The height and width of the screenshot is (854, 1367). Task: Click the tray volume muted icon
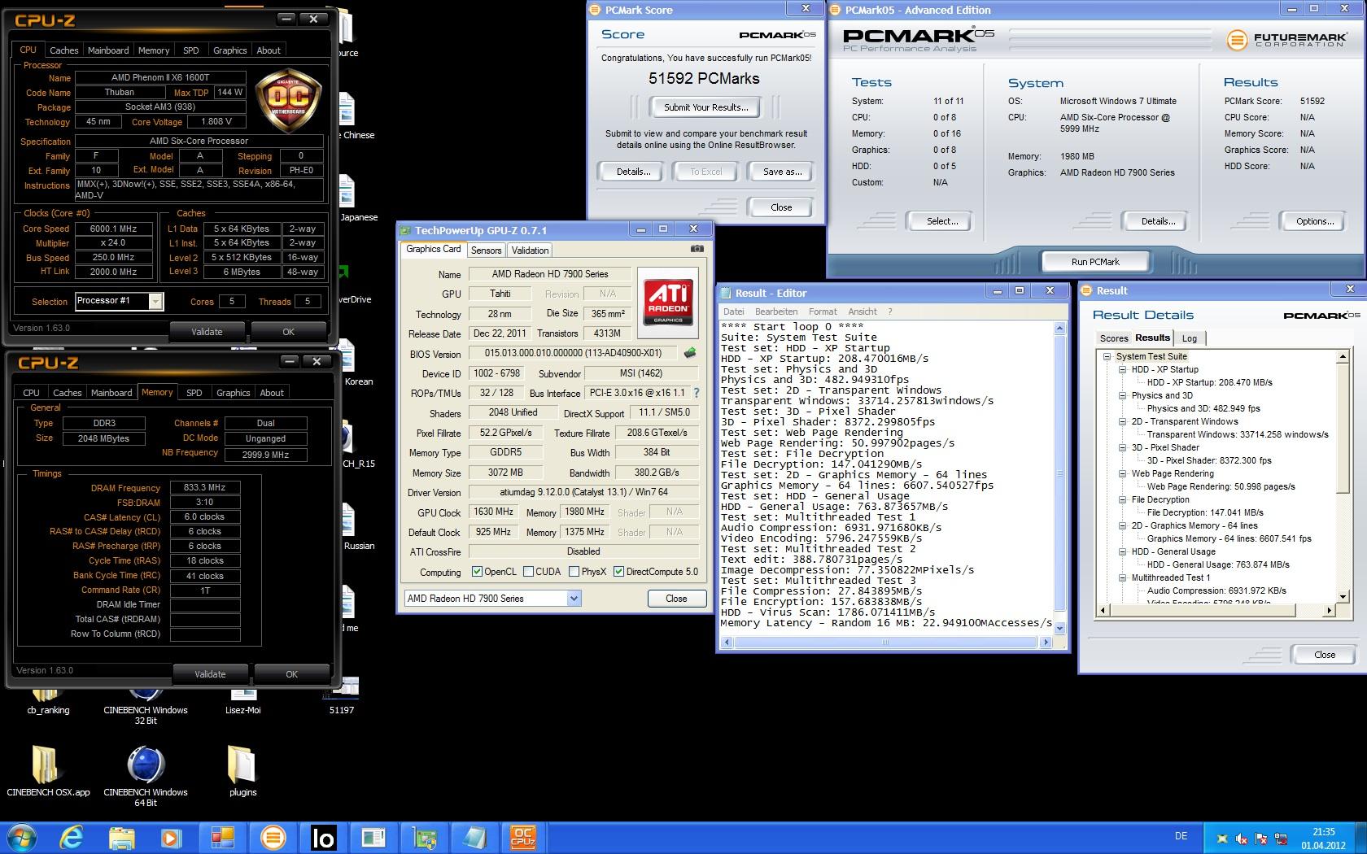point(1242,839)
